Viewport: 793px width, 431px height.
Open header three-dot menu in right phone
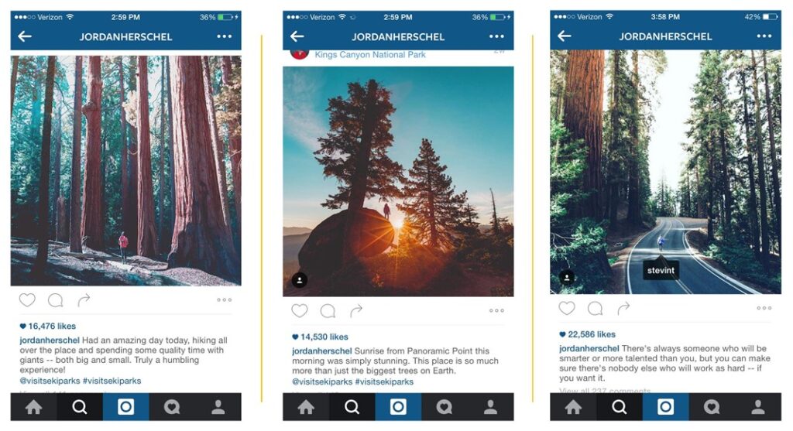click(764, 36)
